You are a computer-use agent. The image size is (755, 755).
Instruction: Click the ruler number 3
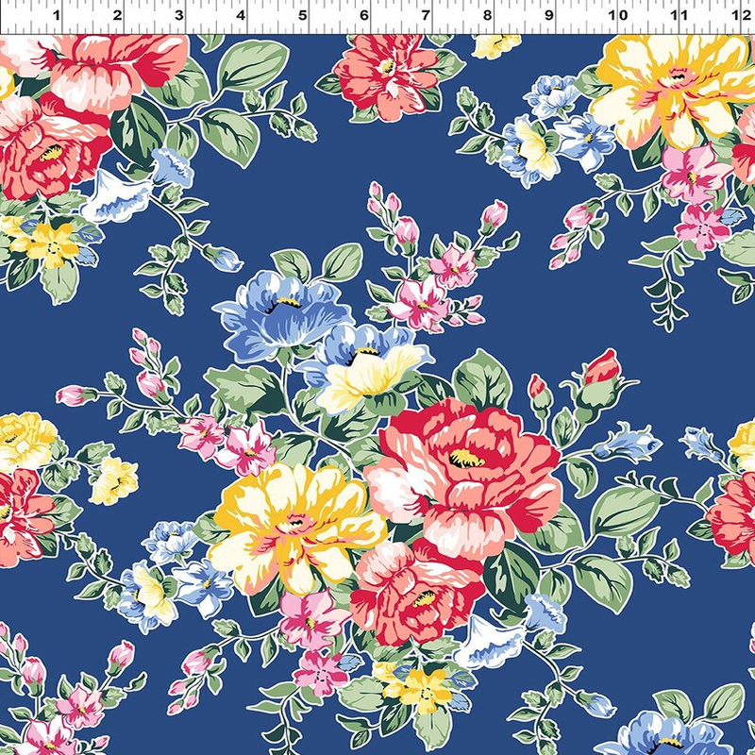point(179,15)
